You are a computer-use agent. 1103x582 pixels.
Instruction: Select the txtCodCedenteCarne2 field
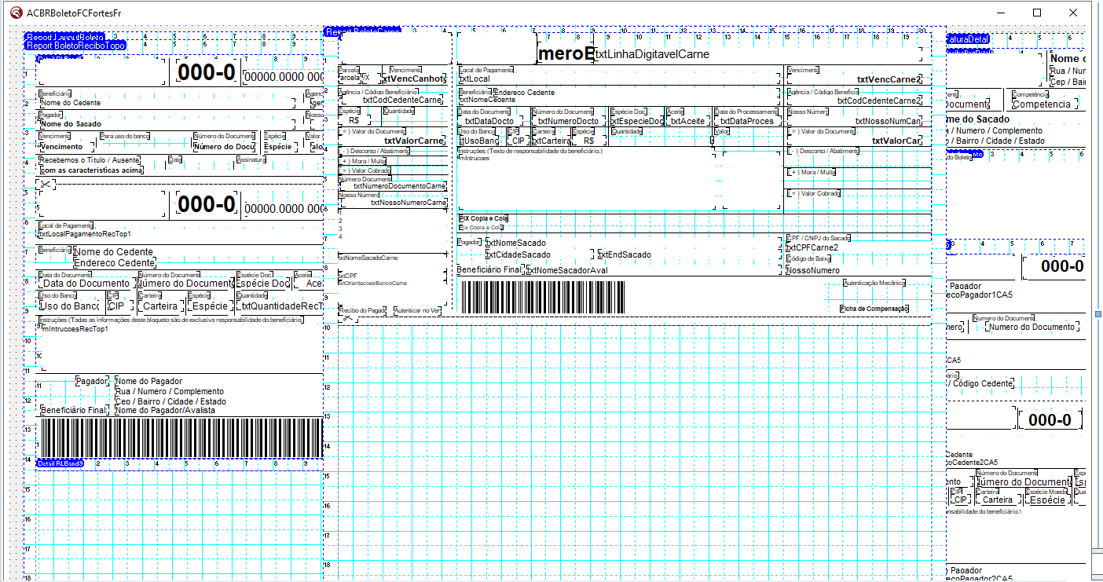pyautogui.click(x=878, y=101)
